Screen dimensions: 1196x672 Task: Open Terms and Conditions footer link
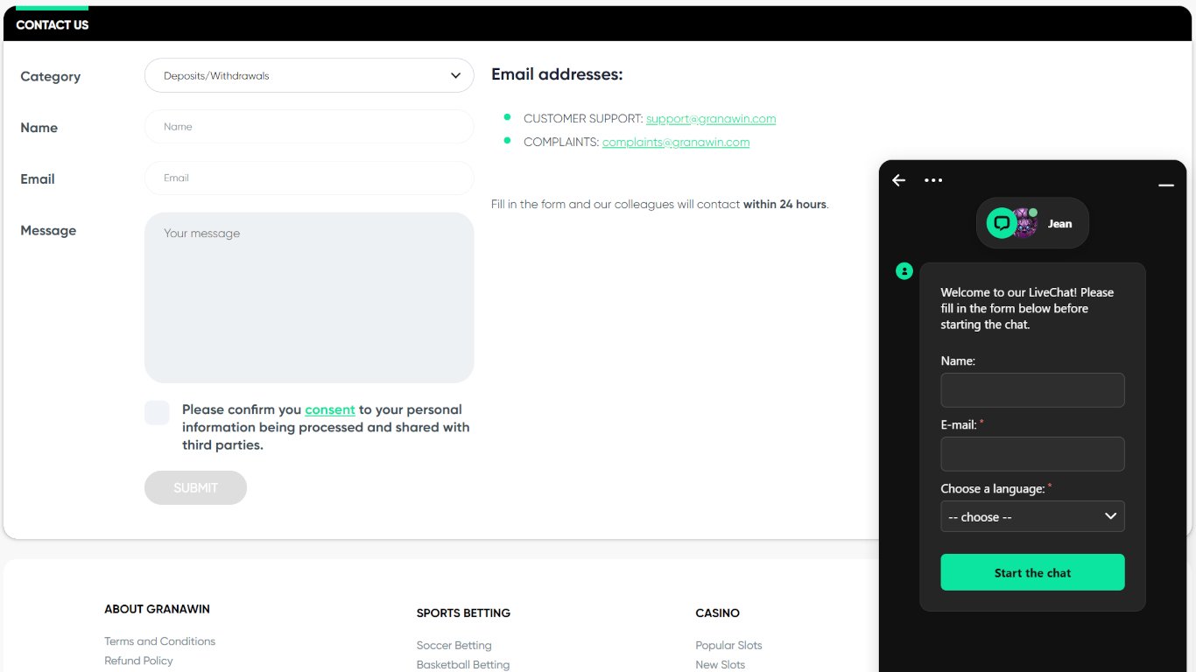coord(159,641)
